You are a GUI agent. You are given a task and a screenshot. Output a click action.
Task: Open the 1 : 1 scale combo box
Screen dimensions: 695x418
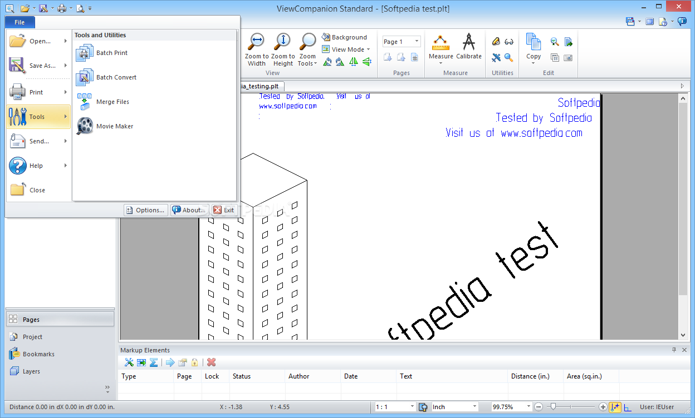click(395, 407)
